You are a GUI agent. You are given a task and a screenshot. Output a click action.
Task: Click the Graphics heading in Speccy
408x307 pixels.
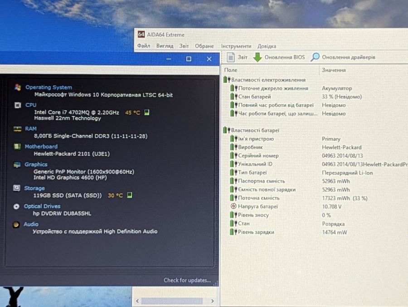[x=36, y=164]
